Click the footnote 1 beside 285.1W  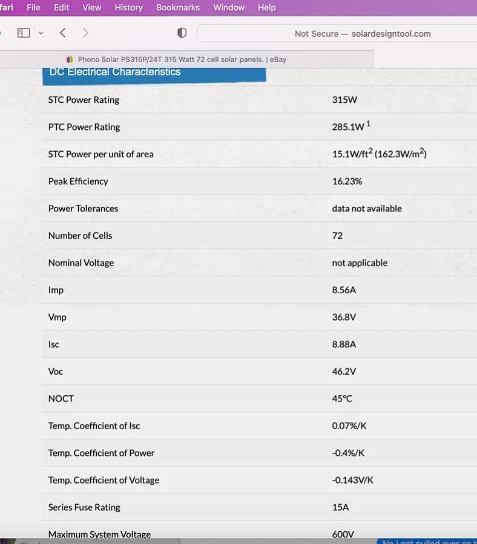[368, 123]
